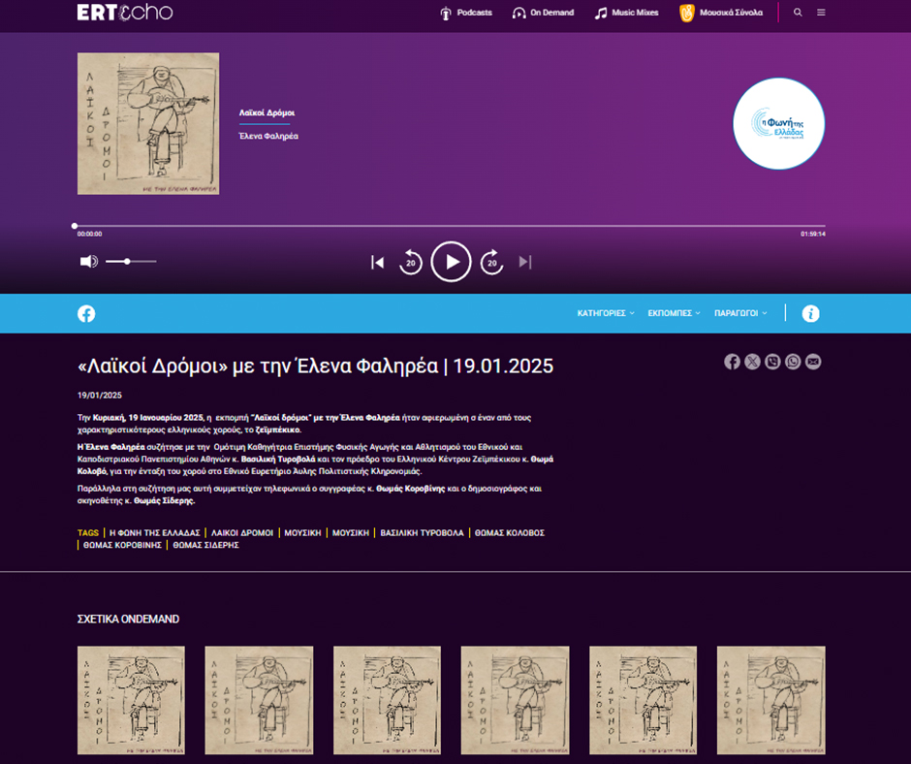Expand the ΠΑΡΑΓΩΓΟΙ dropdown

[x=740, y=313]
